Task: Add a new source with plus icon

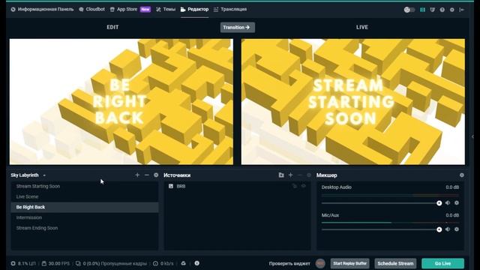Action: pyautogui.click(x=290, y=175)
